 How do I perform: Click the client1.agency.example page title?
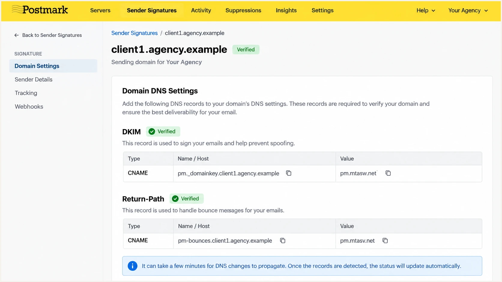tap(169, 49)
